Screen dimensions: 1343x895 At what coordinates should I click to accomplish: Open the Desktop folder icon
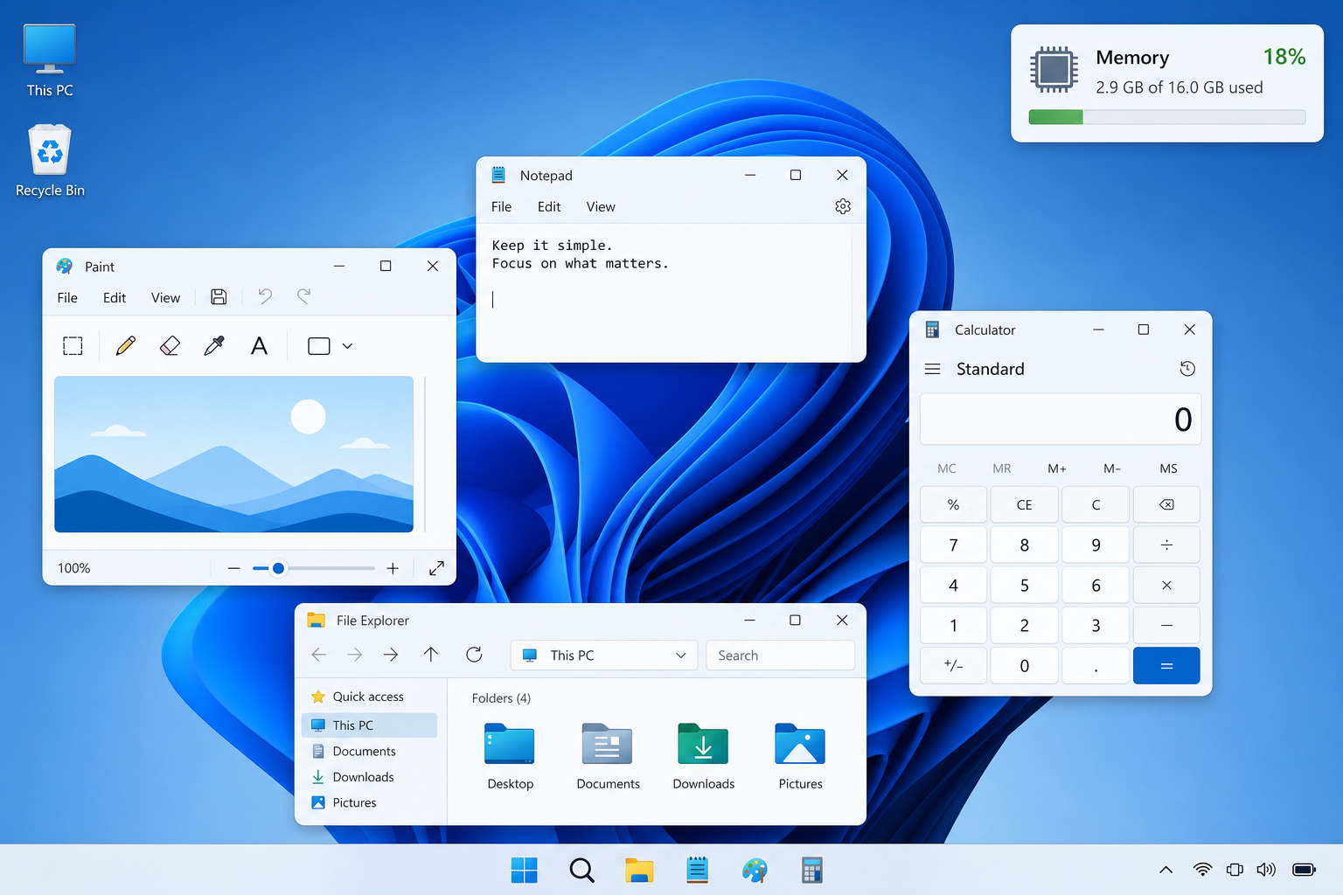510,746
